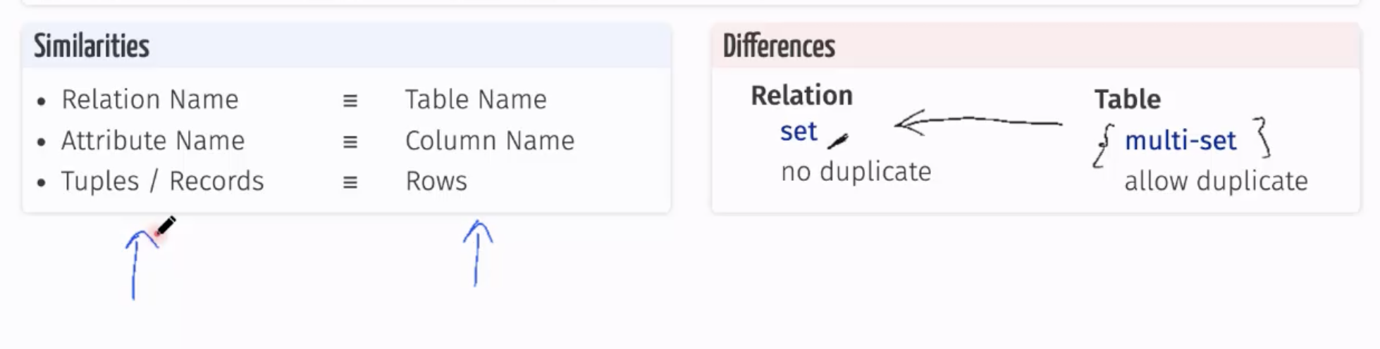1380x349 pixels.
Task: Click the hand-drawn left brace before multi-set
Action: pyautogui.click(x=1103, y=146)
